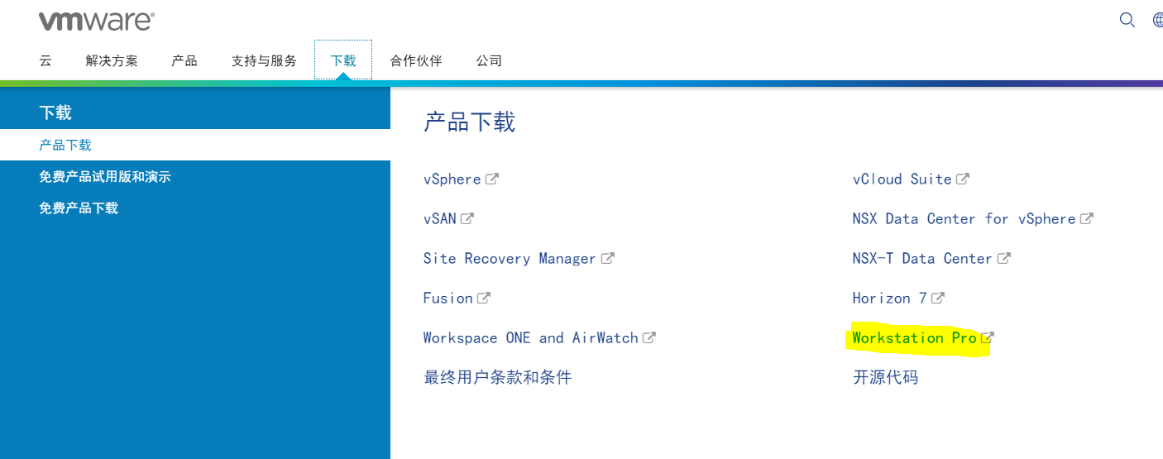The width and height of the screenshot is (1163, 459).
Task: Click the 下载 sidebar heading
Action: pos(55,112)
